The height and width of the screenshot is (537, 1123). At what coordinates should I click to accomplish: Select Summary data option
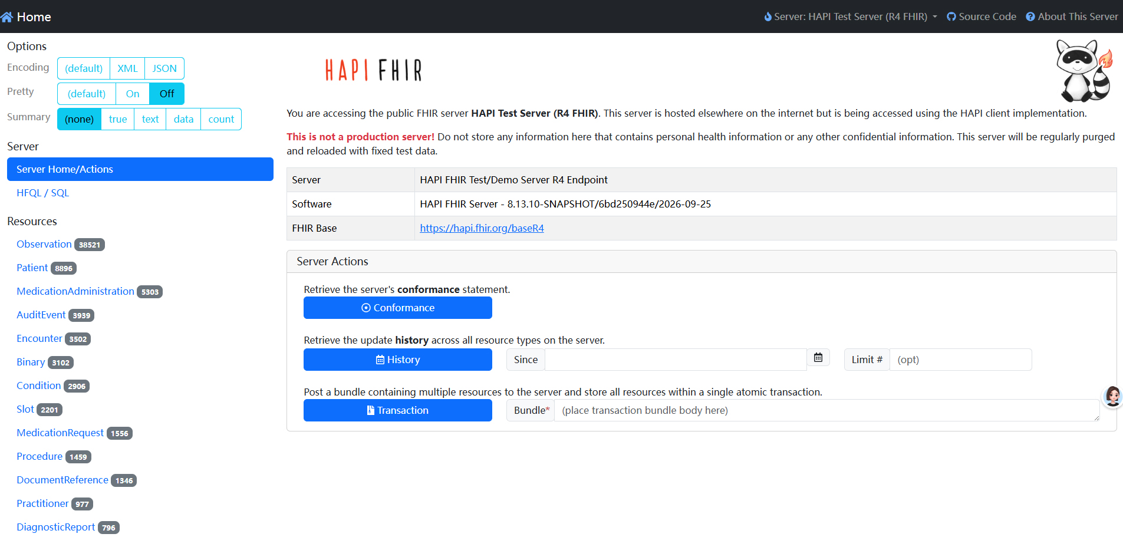[183, 119]
